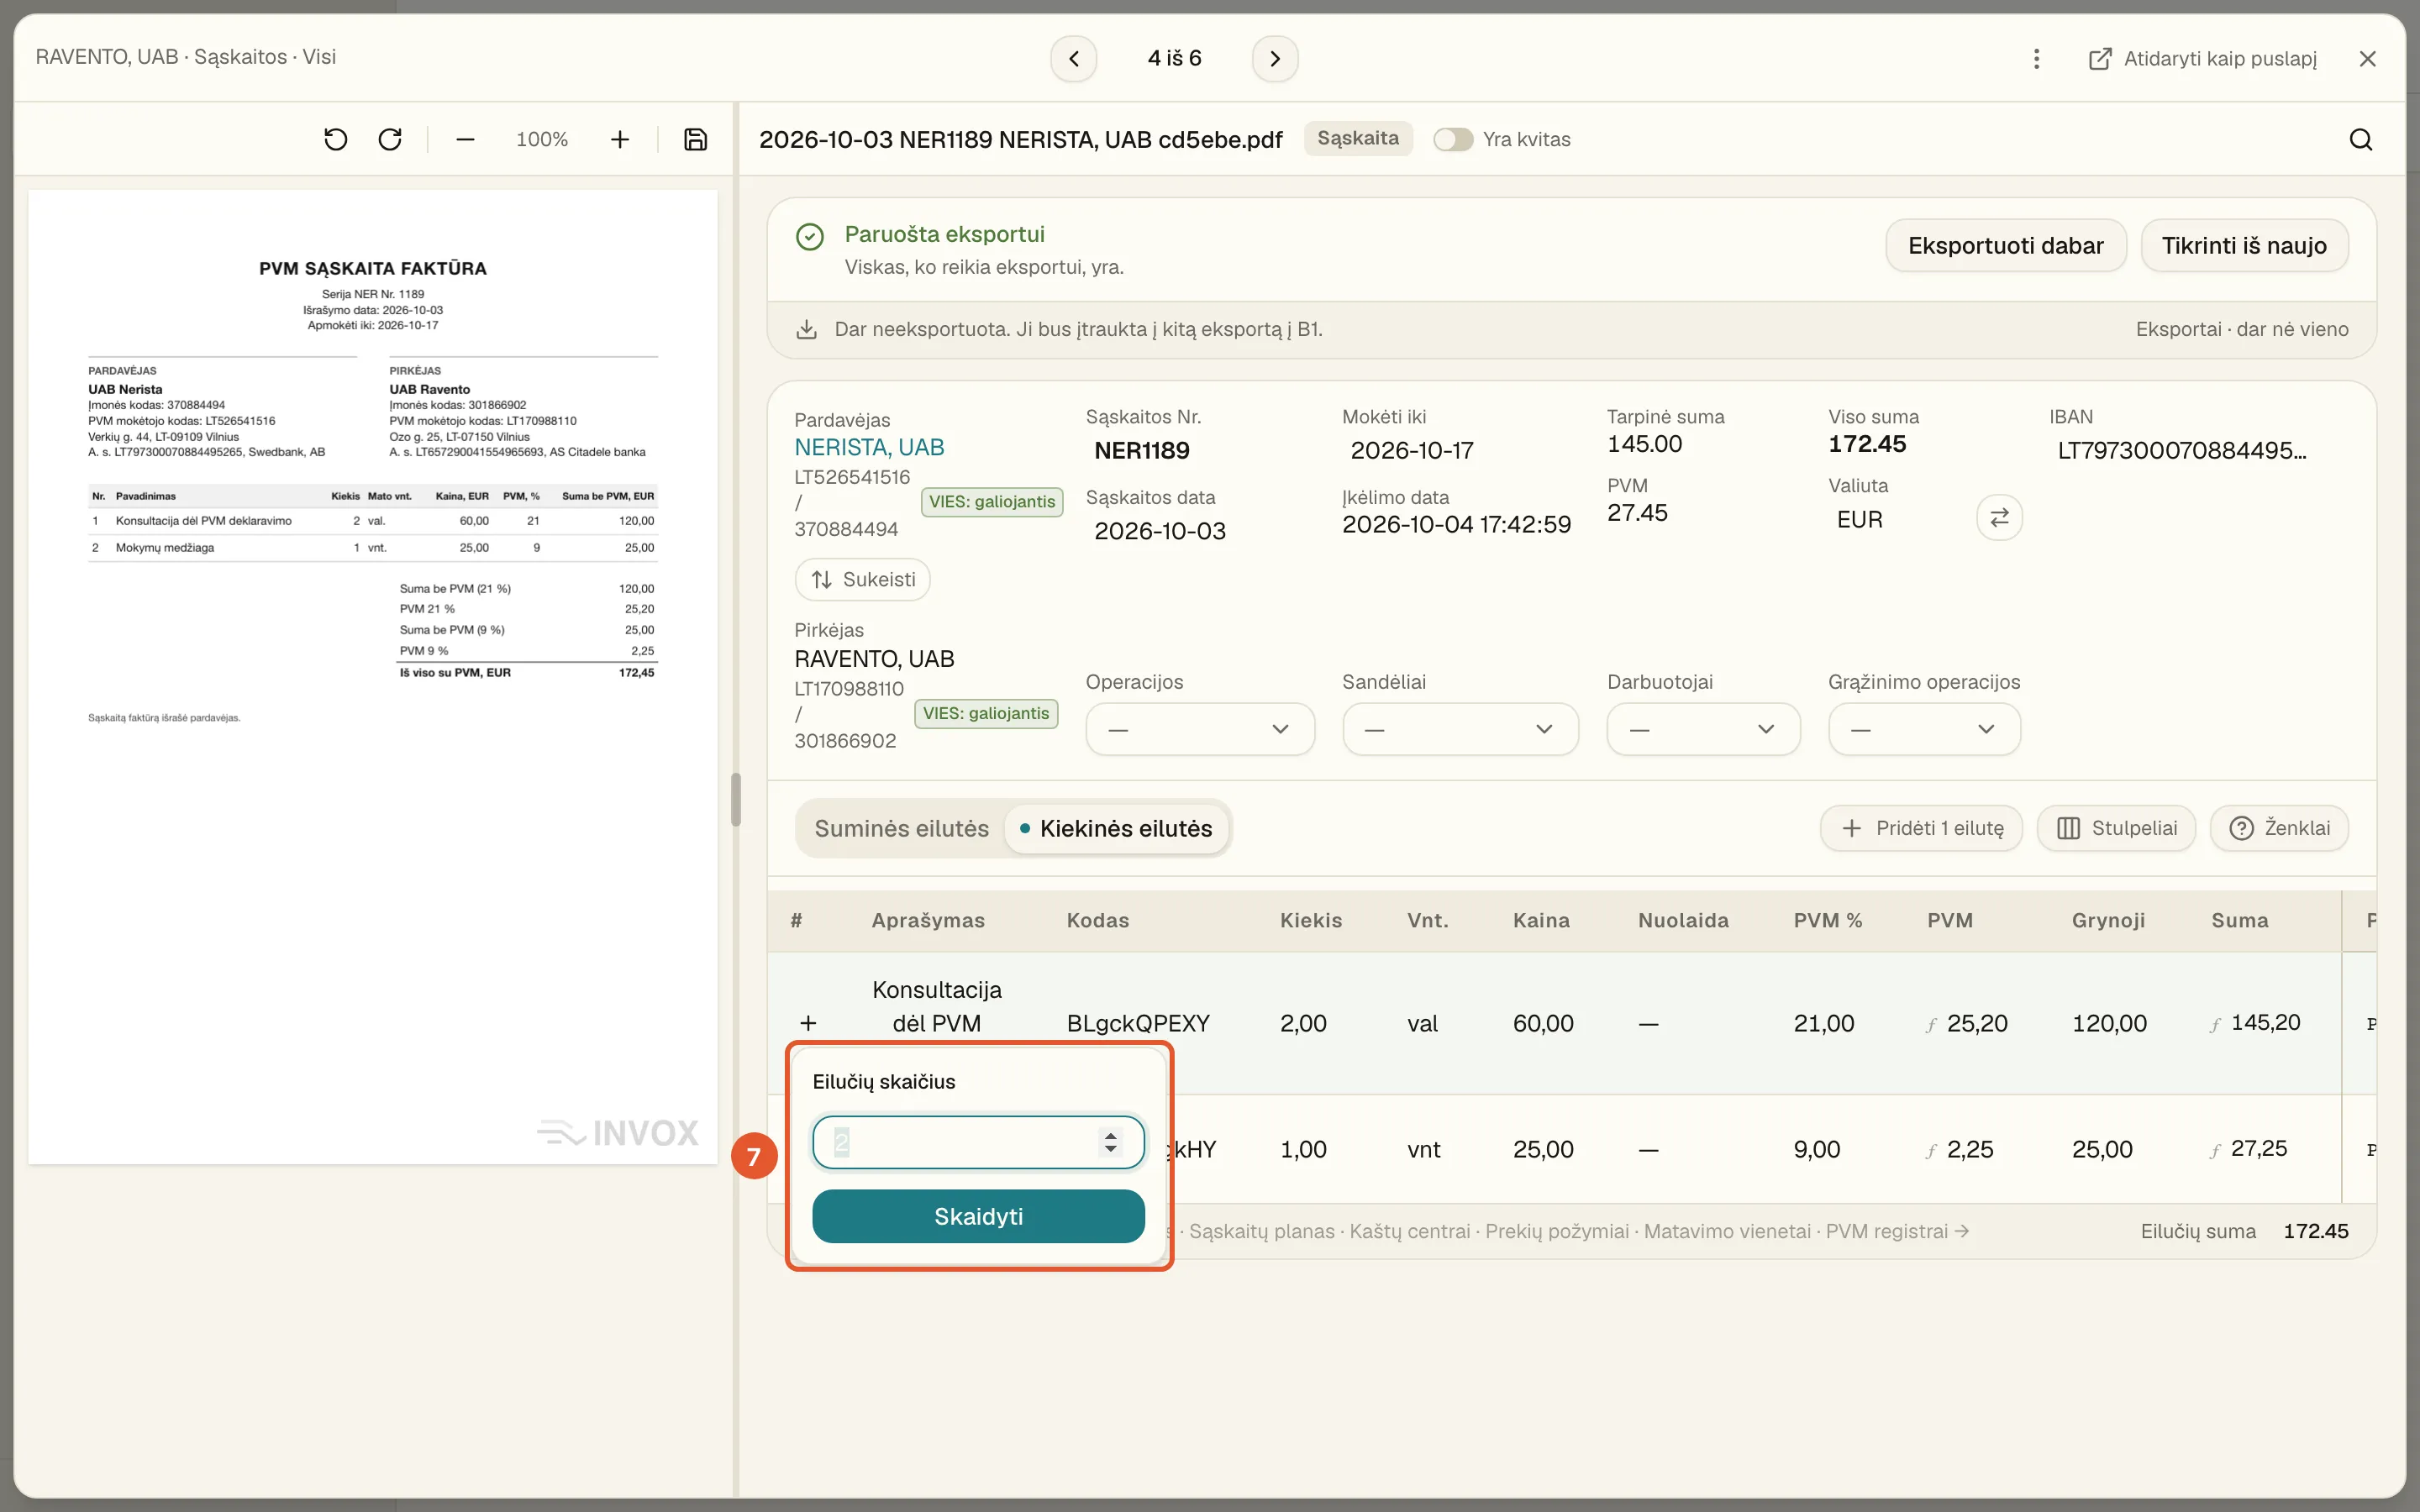Click plus icon on Konsultacija row
This screenshot has height=1512, width=2420.
click(x=808, y=1023)
